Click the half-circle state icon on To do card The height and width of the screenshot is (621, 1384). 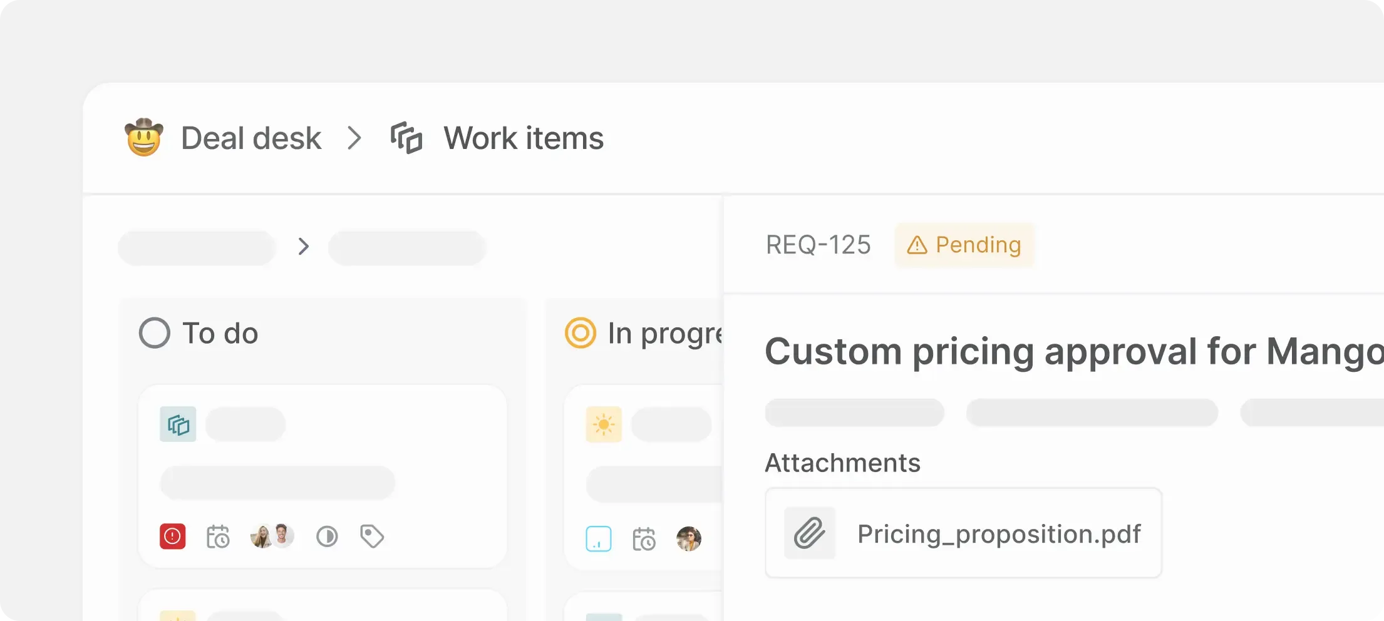[327, 536]
